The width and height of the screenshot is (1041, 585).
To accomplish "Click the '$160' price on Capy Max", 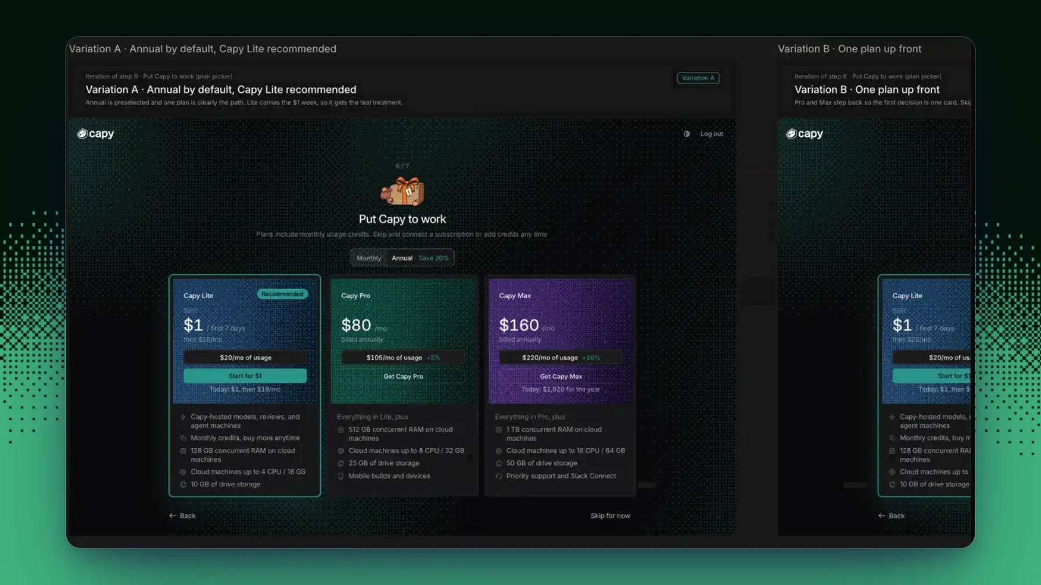I will [519, 325].
